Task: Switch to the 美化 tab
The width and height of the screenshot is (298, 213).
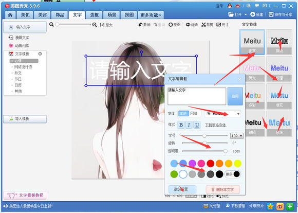Action: pyautogui.click(x=25, y=15)
